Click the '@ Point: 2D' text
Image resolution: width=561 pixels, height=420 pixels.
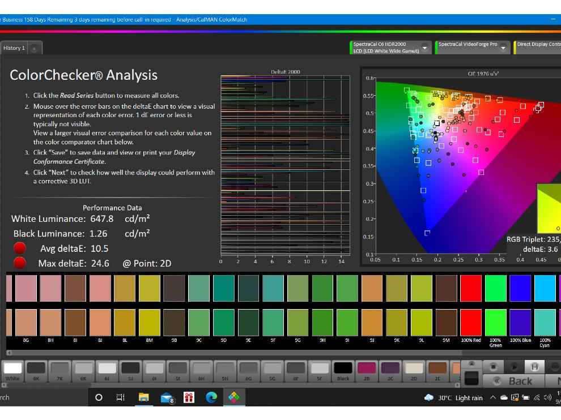[147, 263]
